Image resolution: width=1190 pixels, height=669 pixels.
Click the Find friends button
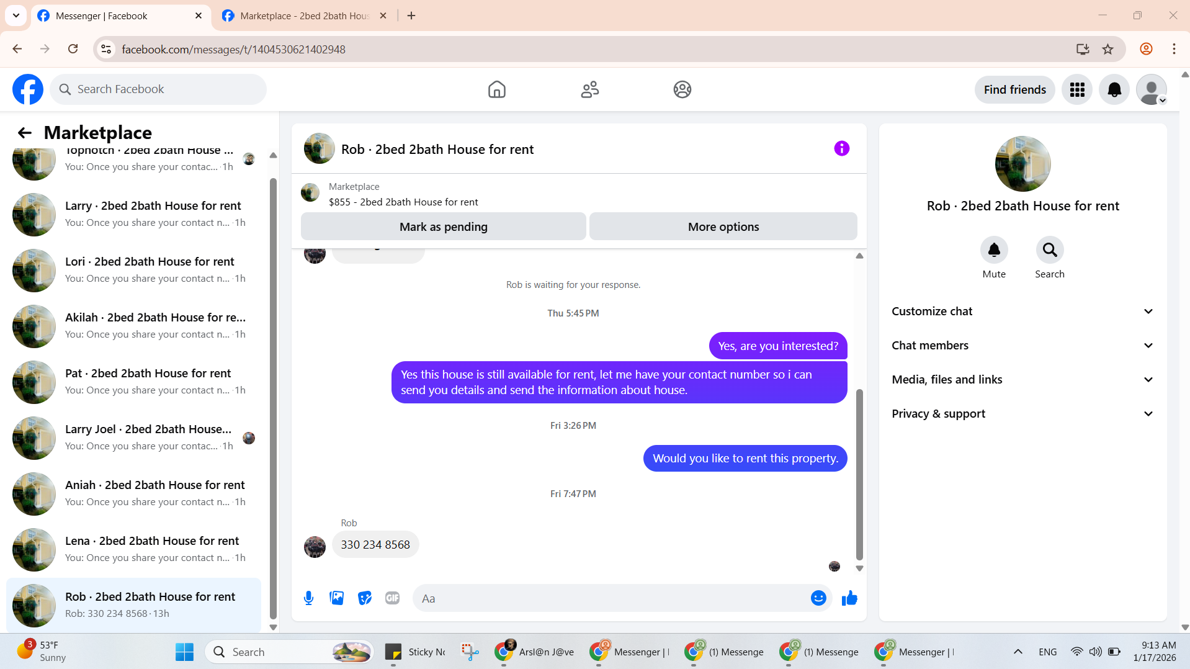(1014, 90)
